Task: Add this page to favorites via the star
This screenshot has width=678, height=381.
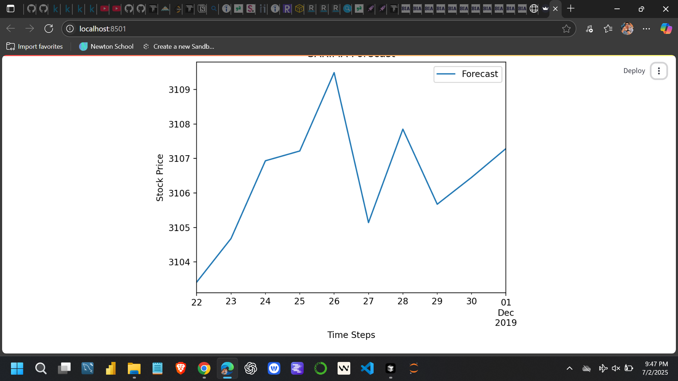Action: pyautogui.click(x=567, y=29)
